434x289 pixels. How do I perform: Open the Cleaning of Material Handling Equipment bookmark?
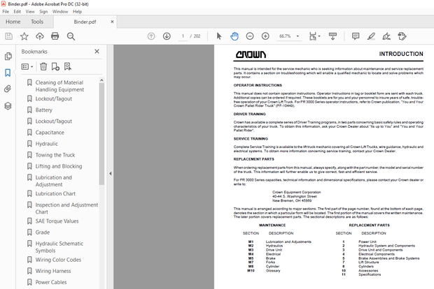point(59,86)
